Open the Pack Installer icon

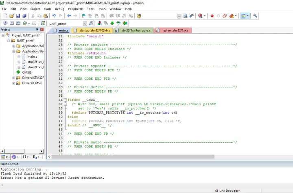(125, 23)
